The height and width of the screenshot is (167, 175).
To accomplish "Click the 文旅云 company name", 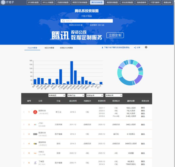I will [x=41, y=152].
